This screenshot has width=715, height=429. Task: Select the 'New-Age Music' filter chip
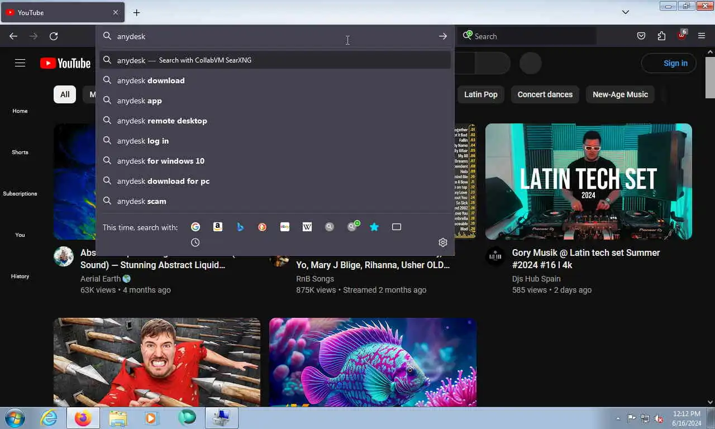tap(620, 94)
